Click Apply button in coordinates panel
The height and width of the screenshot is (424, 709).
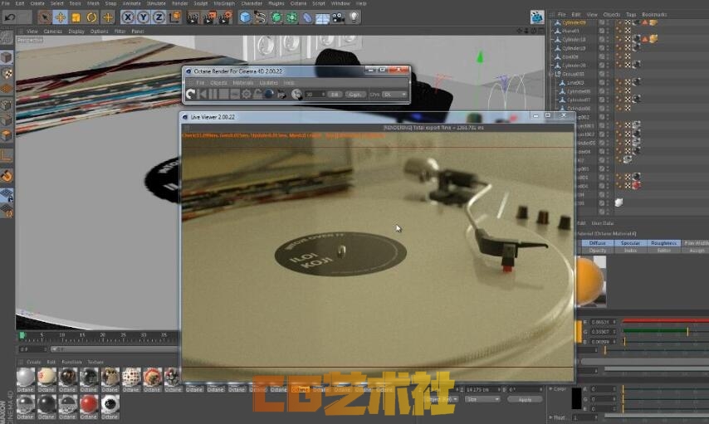click(x=525, y=400)
